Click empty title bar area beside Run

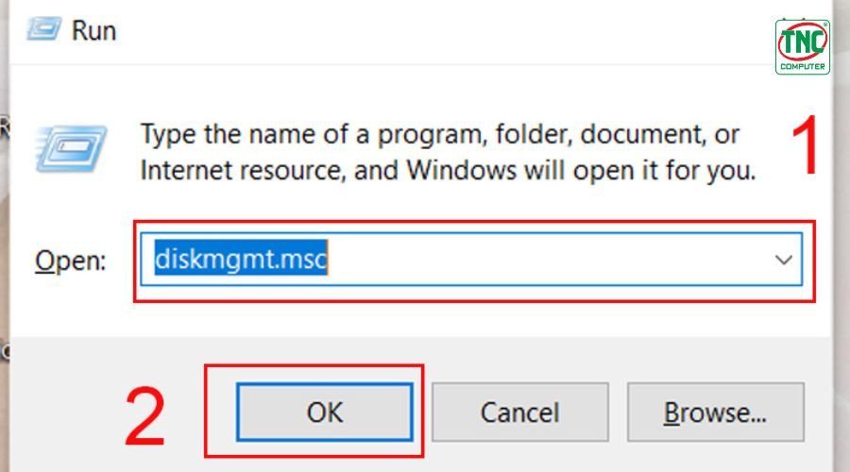(x=425, y=28)
